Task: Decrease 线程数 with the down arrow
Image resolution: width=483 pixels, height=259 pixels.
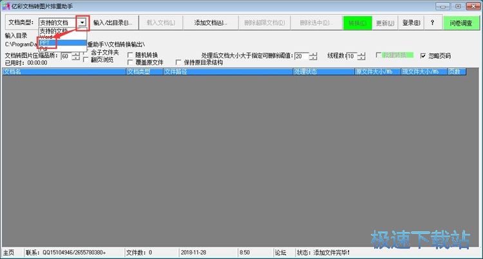Action: pyautogui.click(x=361, y=58)
